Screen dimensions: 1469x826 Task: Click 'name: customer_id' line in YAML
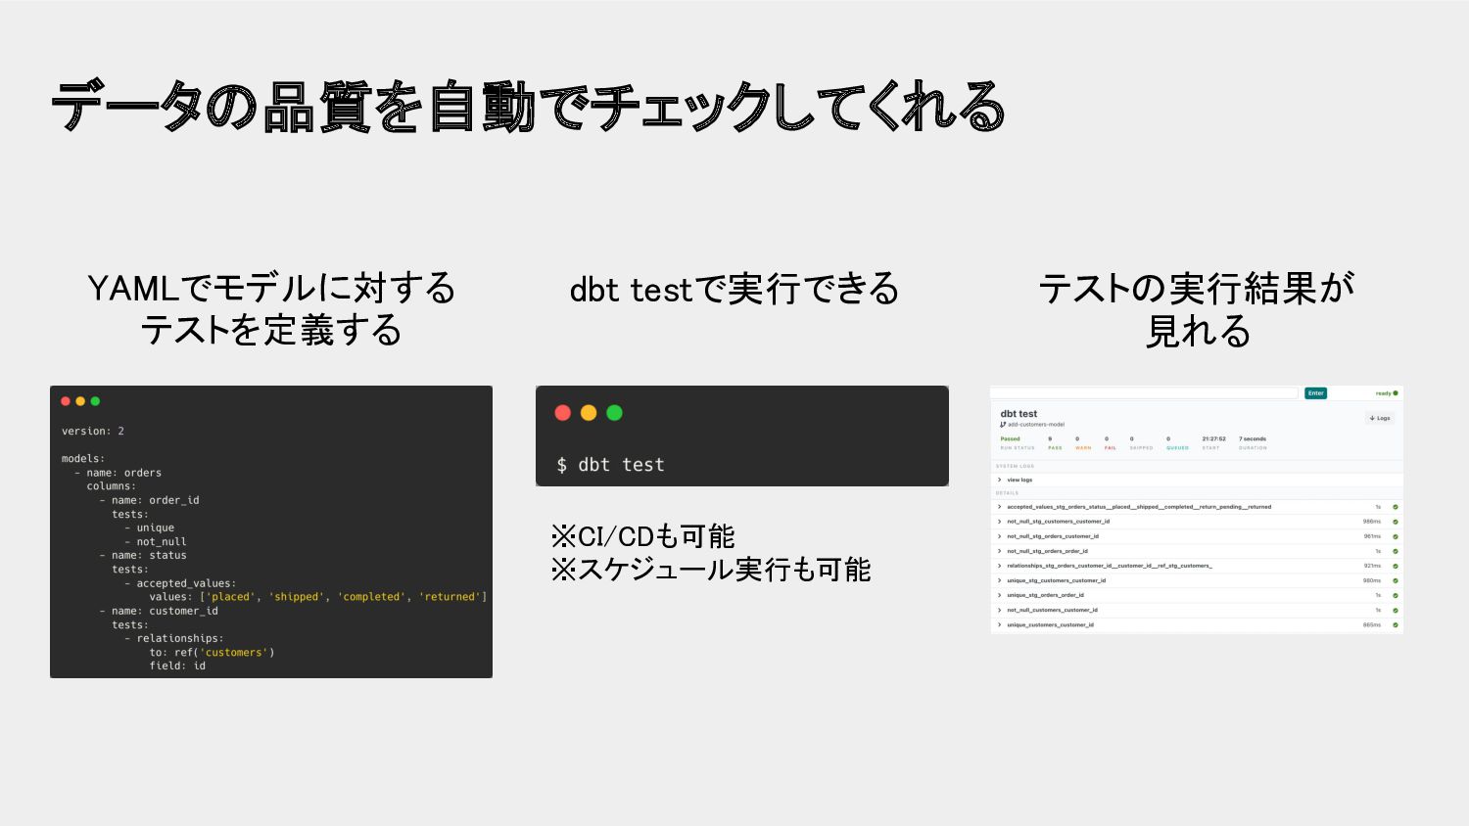(159, 611)
